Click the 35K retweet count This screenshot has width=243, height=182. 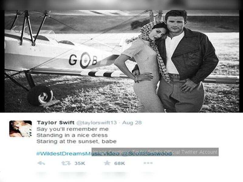(80, 163)
